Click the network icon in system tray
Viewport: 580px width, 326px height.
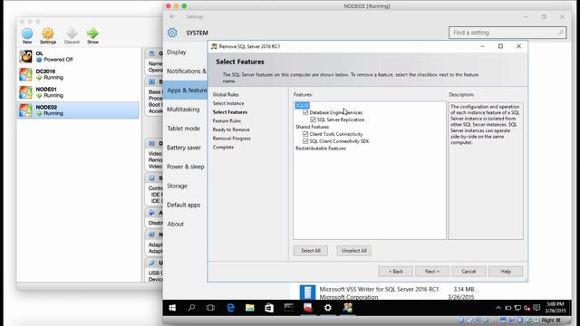517,308
